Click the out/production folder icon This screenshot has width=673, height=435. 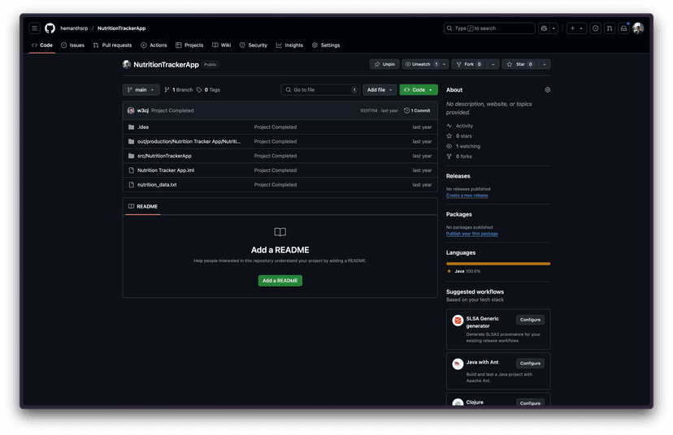pos(132,141)
